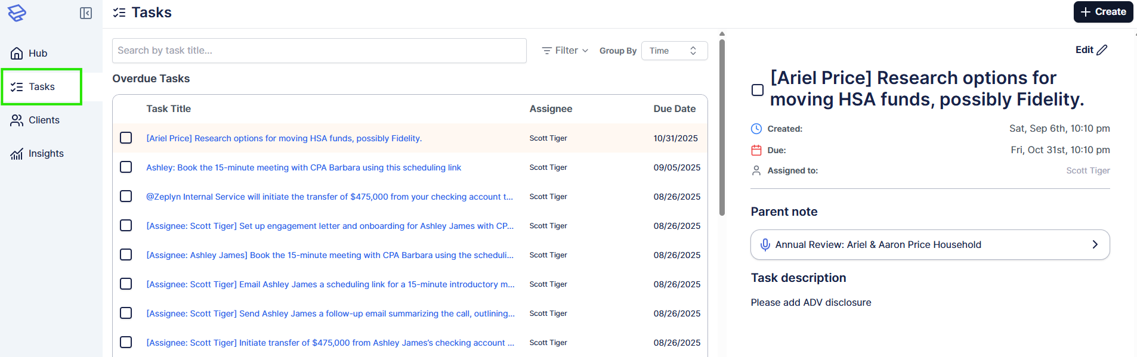Open the Insights menu item
This screenshot has width=1137, height=357.
click(x=46, y=154)
